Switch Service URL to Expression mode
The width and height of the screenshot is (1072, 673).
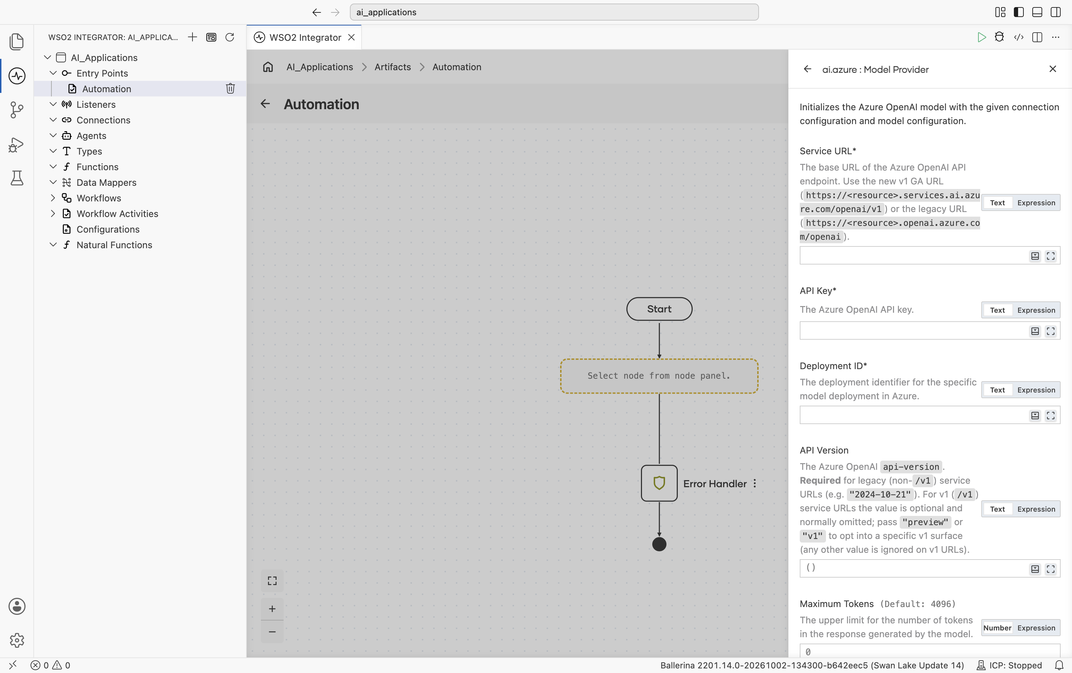pos(1036,203)
